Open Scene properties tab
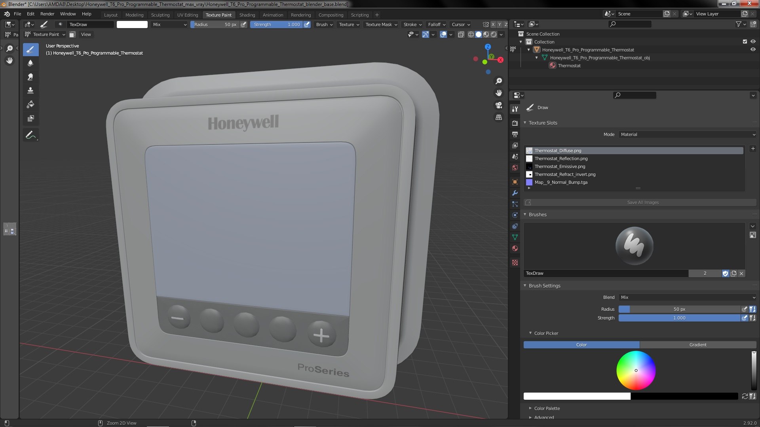Image resolution: width=760 pixels, height=427 pixels. tap(515, 157)
